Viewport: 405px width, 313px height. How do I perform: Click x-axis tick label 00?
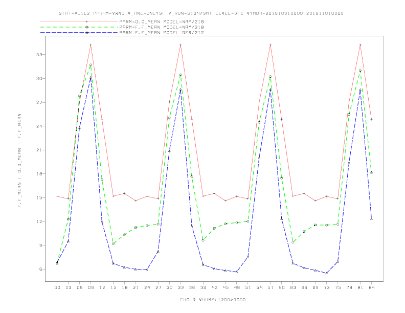point(57,287)
